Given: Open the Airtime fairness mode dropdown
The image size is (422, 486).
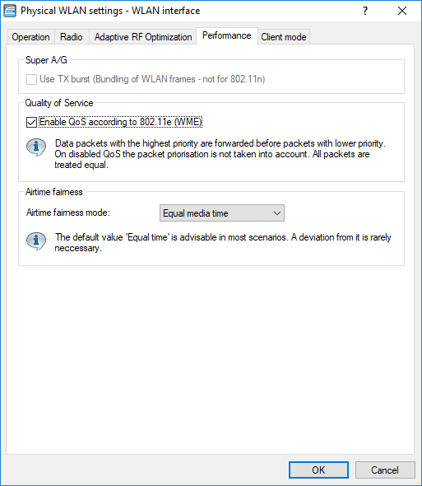Looking at the screenshot, I should point(221,213).
